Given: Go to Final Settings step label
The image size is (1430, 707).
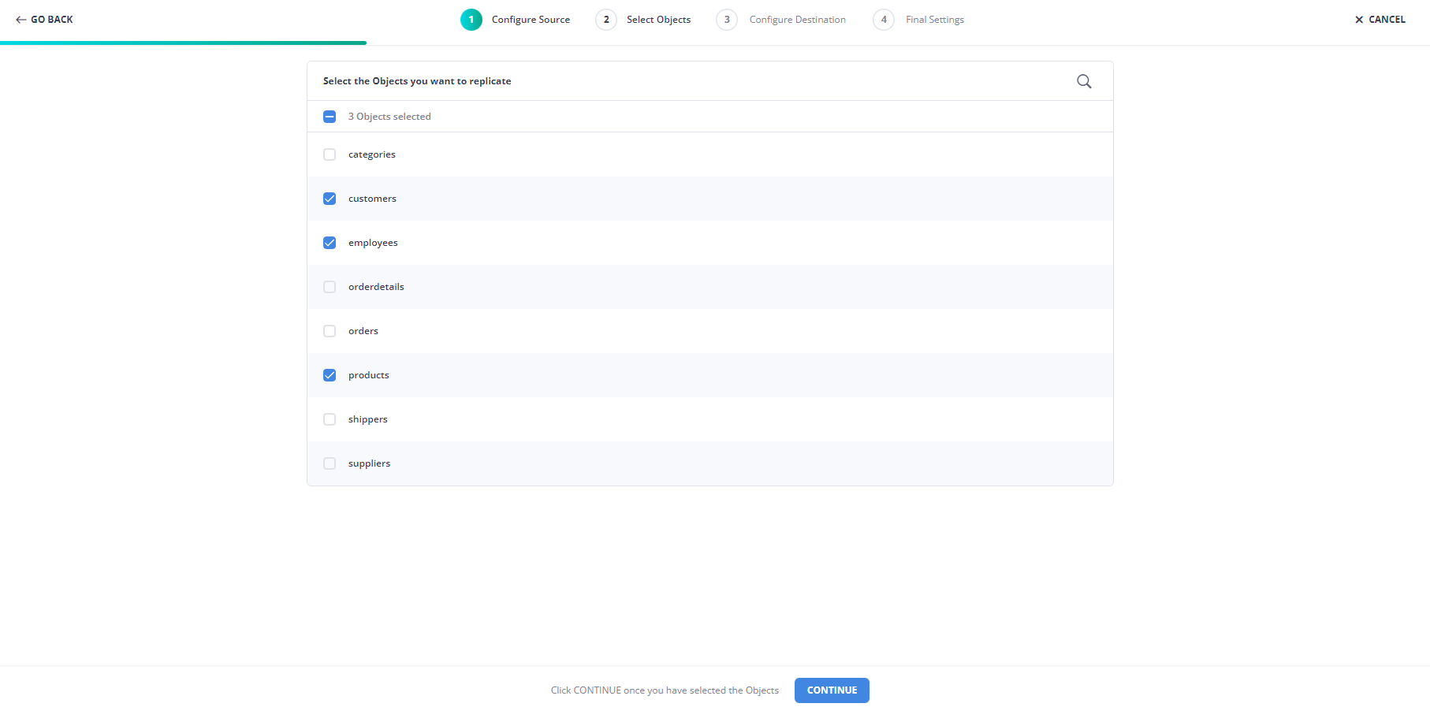Looking at the screenshot, I should click(x=935, y=20).
